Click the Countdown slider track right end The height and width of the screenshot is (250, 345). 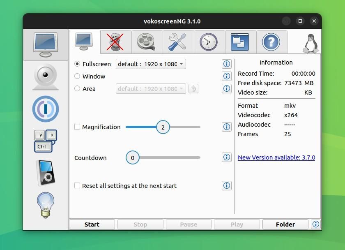pos(199,157)
